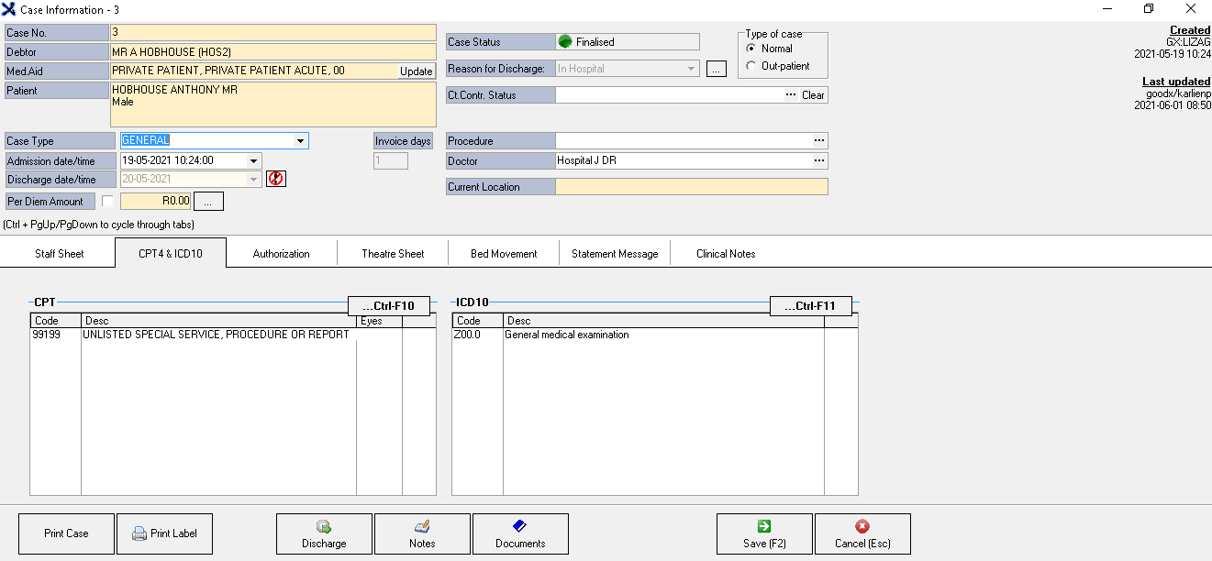Viewport: 1212px width, 561px height.
Task: Click the ellipsis in the Doctor field
Action: click(819, 161)
